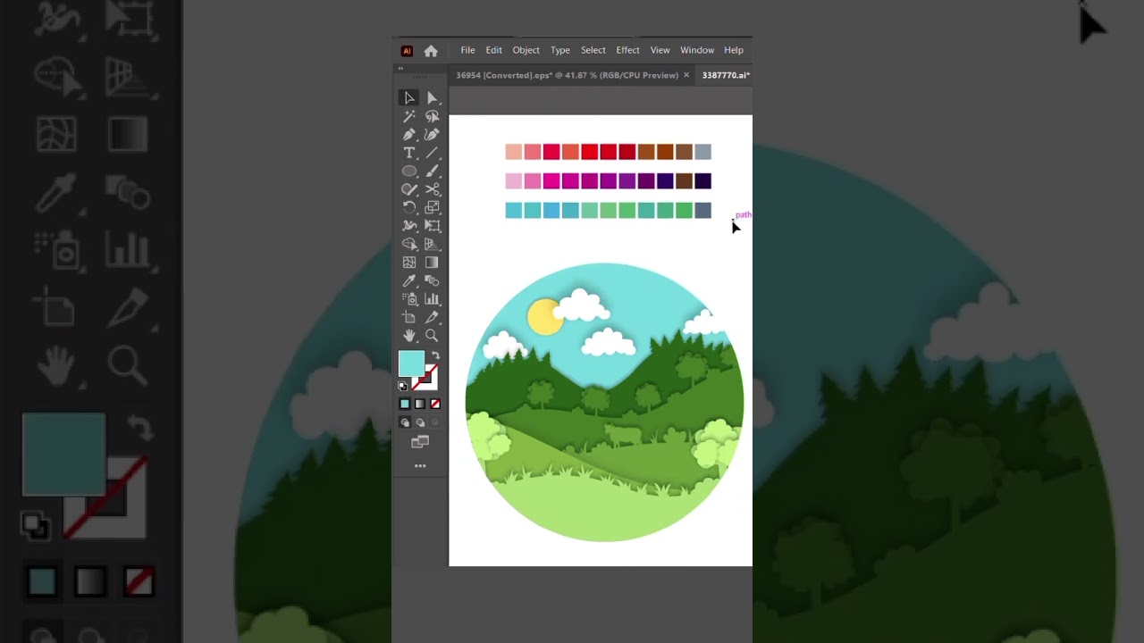Open the Type menu

[560, 50]
